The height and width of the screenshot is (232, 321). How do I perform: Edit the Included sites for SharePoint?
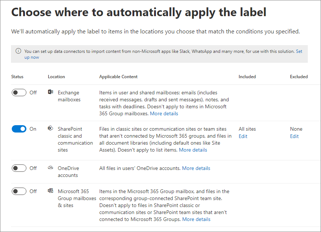click(x=243, y=136)
